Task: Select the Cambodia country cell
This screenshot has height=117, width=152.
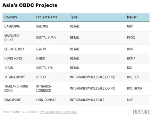Action: (12, 26)
